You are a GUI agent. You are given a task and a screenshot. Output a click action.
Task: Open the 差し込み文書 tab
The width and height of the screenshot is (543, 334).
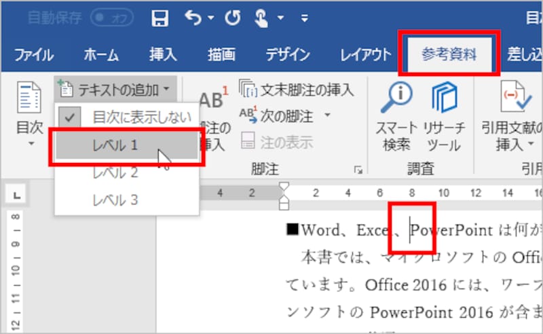click(x=524, y=55)
